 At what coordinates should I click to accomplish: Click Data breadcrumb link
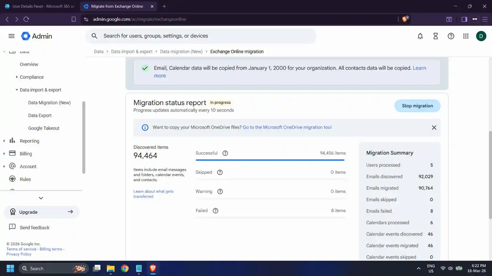click(x=99, y=51)
